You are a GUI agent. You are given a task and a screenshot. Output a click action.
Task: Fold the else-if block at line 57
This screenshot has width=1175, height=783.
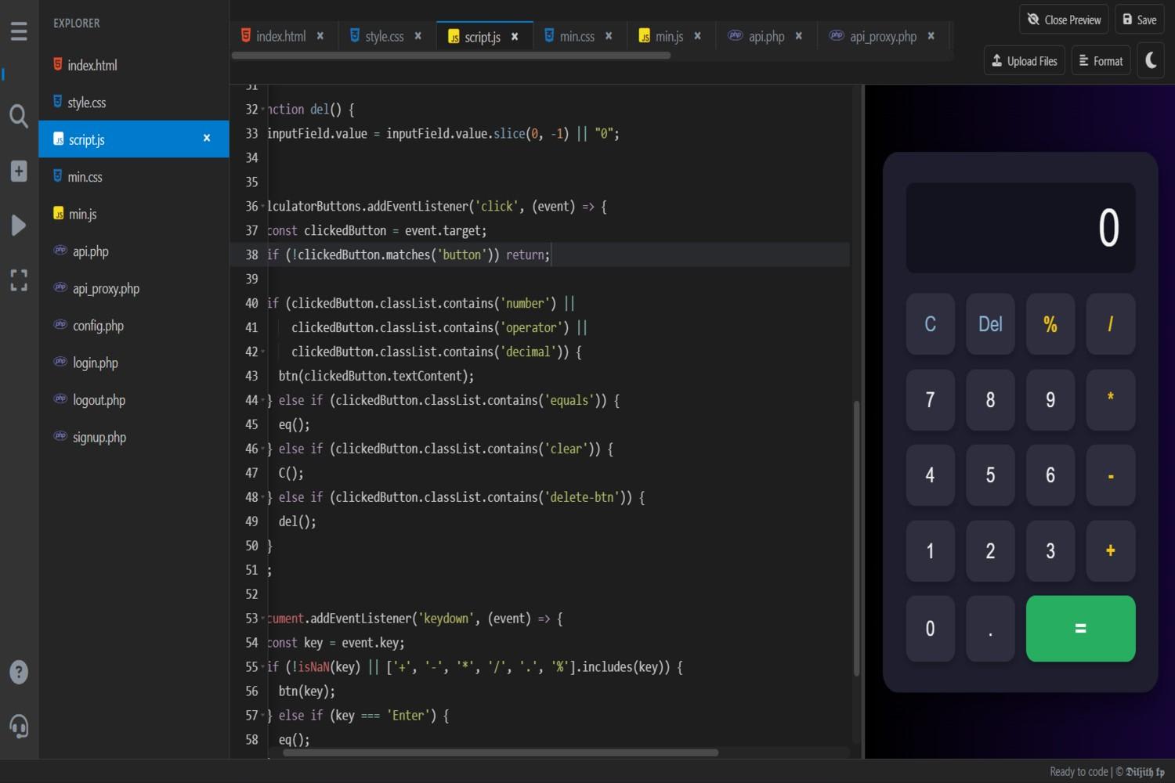(x=263, y=716)
